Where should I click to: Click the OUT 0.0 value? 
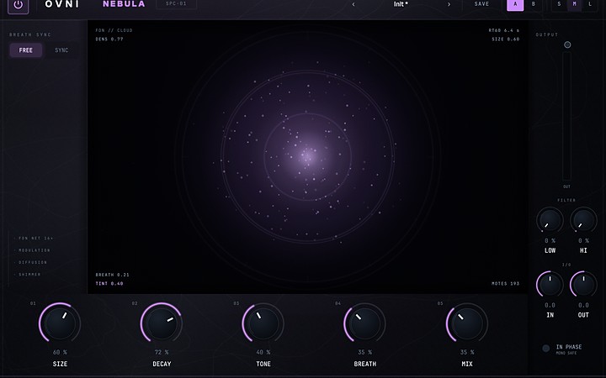tap(583, 305)
